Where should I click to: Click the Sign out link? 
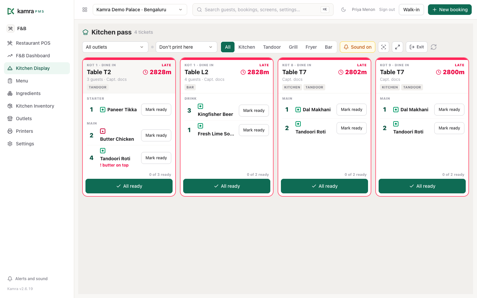pyautogui.click(x=387, y=10)
